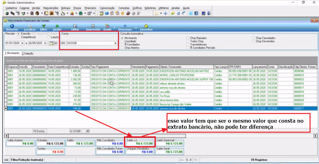Click the Twitter icon in main toolbar
This screenshot has height=164, width=319.
[191, 13]
